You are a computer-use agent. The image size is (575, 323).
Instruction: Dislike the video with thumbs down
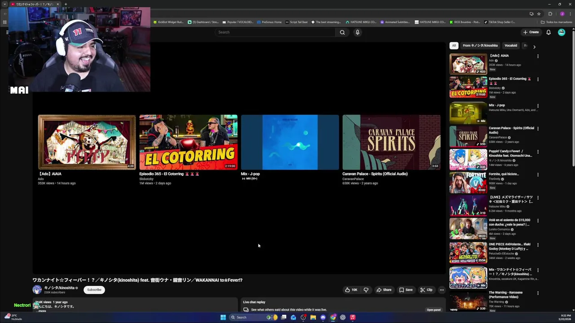click(x=366, y=290)
